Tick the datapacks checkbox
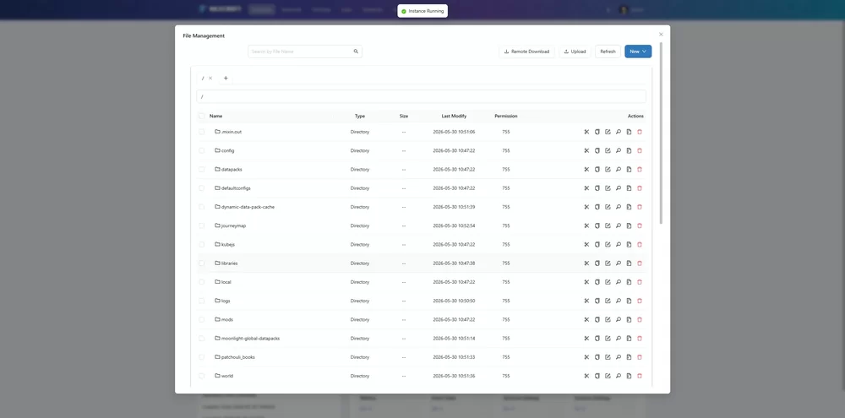 pyautogui.click(x=202, y=169)
